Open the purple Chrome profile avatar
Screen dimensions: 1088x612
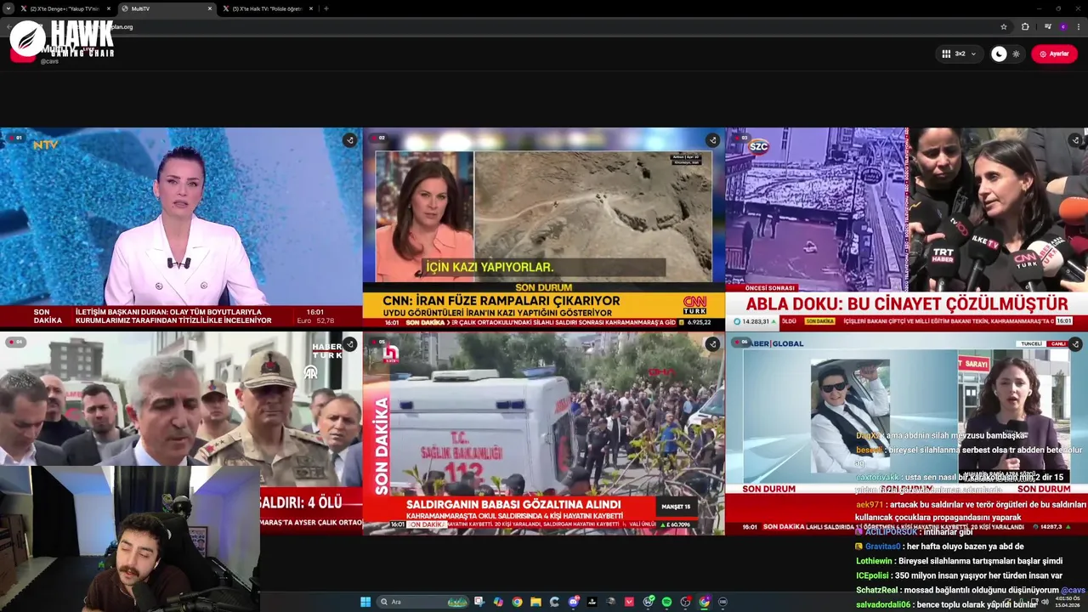click(x=1062, y=26)
